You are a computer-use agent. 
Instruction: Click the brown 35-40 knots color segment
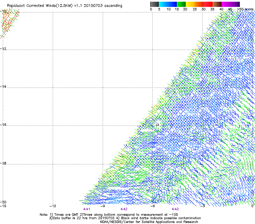(217, 4)
